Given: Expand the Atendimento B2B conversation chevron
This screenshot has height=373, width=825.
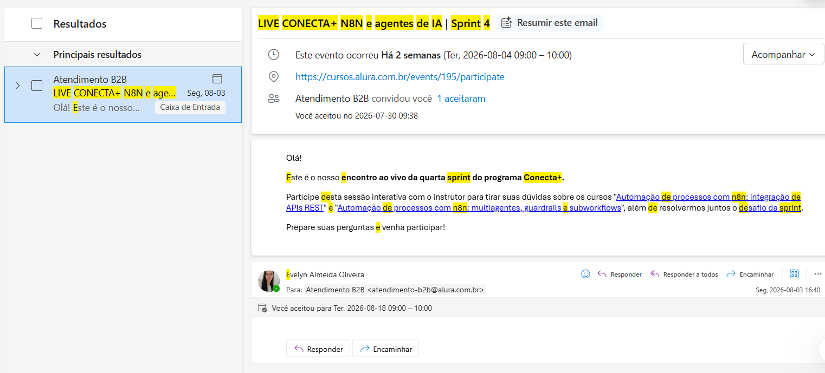Looking at the screenshot, I should tap(17, 86).
